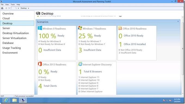
Task: Select Overview in the sidebar
Action: 17,14
